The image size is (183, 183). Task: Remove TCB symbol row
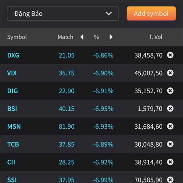[x=170, y=144]
